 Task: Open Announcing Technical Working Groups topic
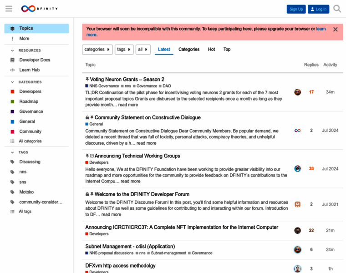click(x=137, y=156)
